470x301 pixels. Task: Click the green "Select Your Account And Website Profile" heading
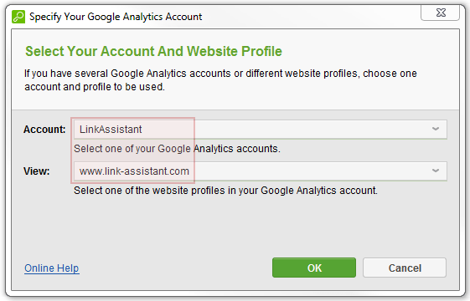(153, 51)
